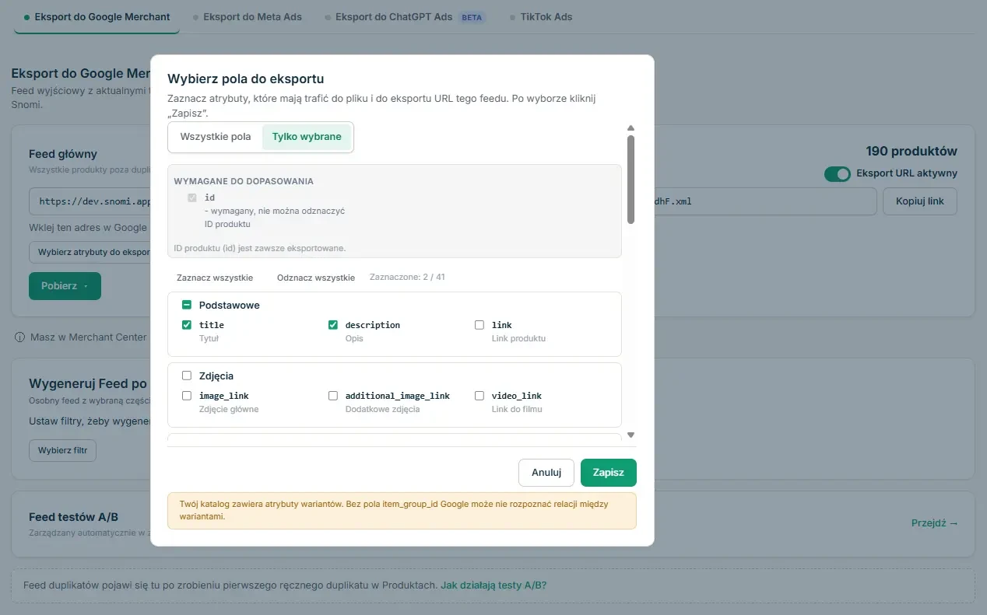
Task: Click the field list scrollbar thumb
Action: point(631,180)
